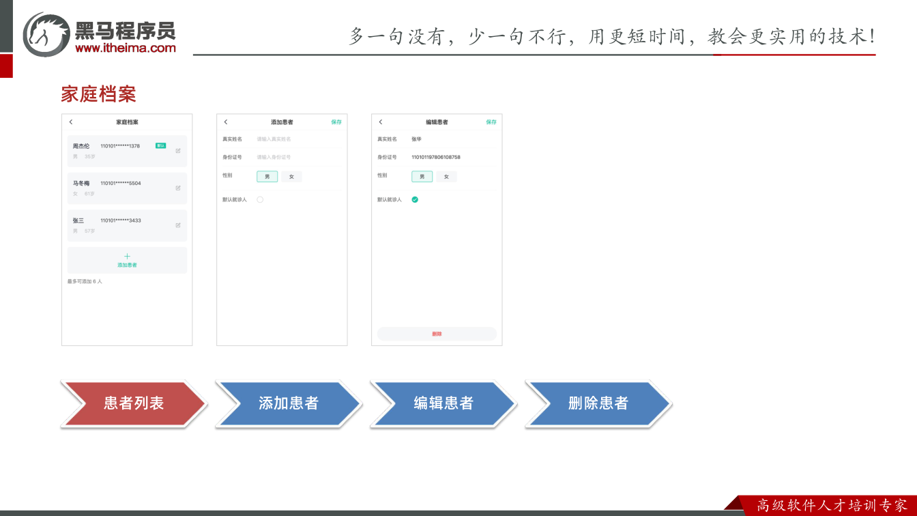Tap the edit icon for 马冬梅
The width and height of the screenshot is (917, 516).
coord(178,188)
